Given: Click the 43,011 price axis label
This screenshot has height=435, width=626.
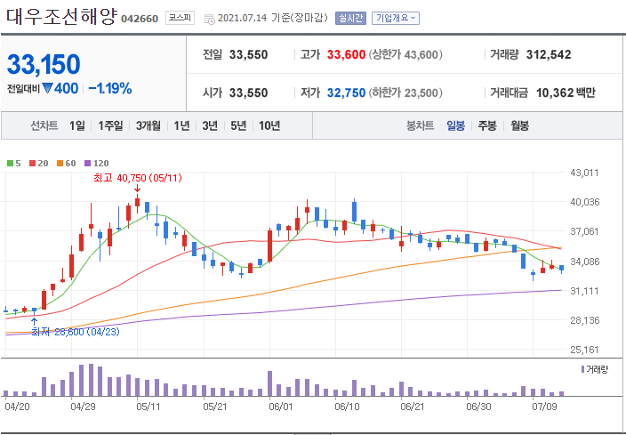Looking at the screenshot, I should 584,173.
